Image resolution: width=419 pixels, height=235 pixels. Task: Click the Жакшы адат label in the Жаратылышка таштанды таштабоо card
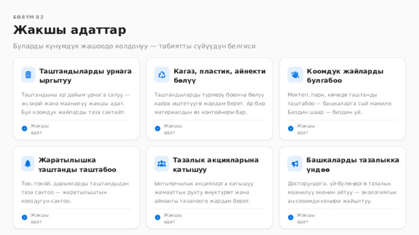[39, 218]
